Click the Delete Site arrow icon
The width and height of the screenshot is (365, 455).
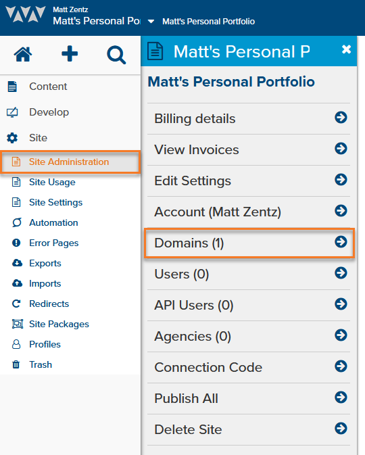(x=341, y=429)
